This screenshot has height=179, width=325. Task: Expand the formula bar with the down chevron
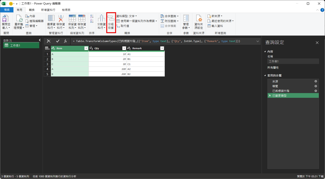click(258, 41)
